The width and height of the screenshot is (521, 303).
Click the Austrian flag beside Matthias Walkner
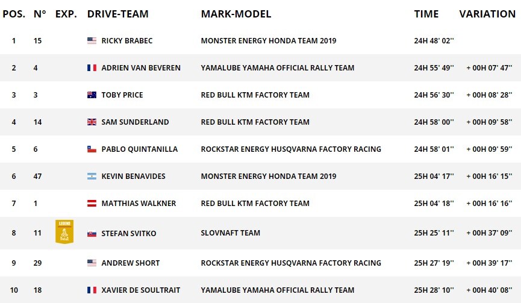(x=92, y=204)
